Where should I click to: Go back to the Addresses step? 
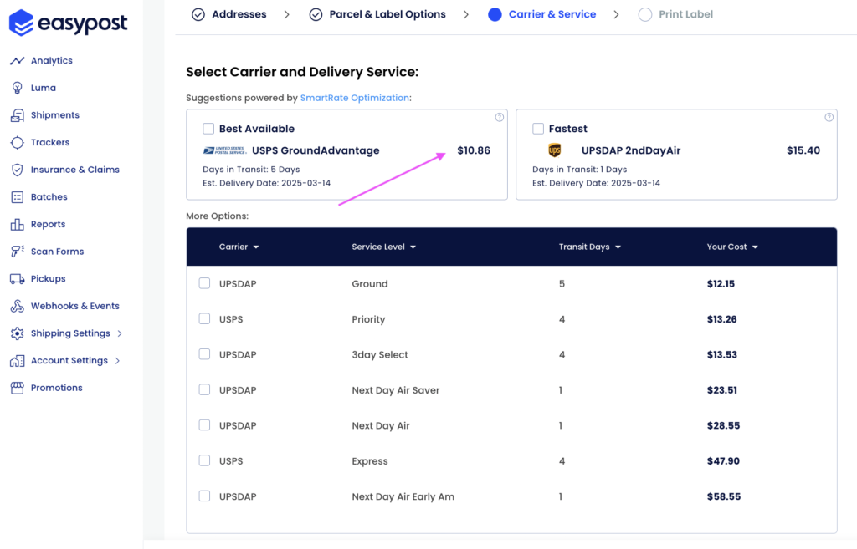pos(239,14)
